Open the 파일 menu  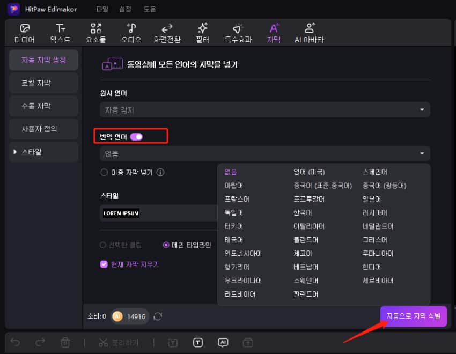(102, 9)
